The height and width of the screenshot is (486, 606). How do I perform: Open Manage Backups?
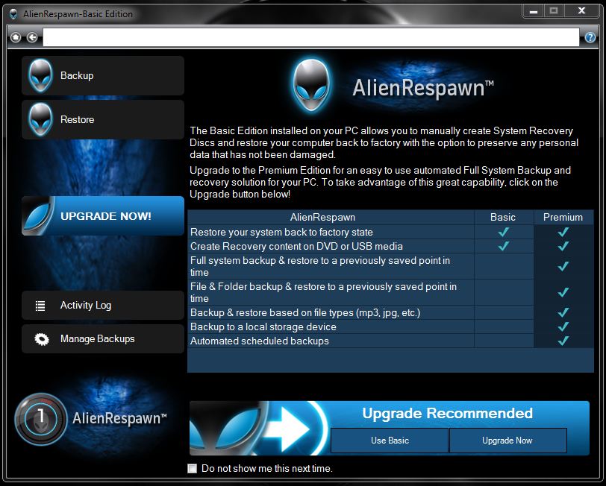click(103, 338)
